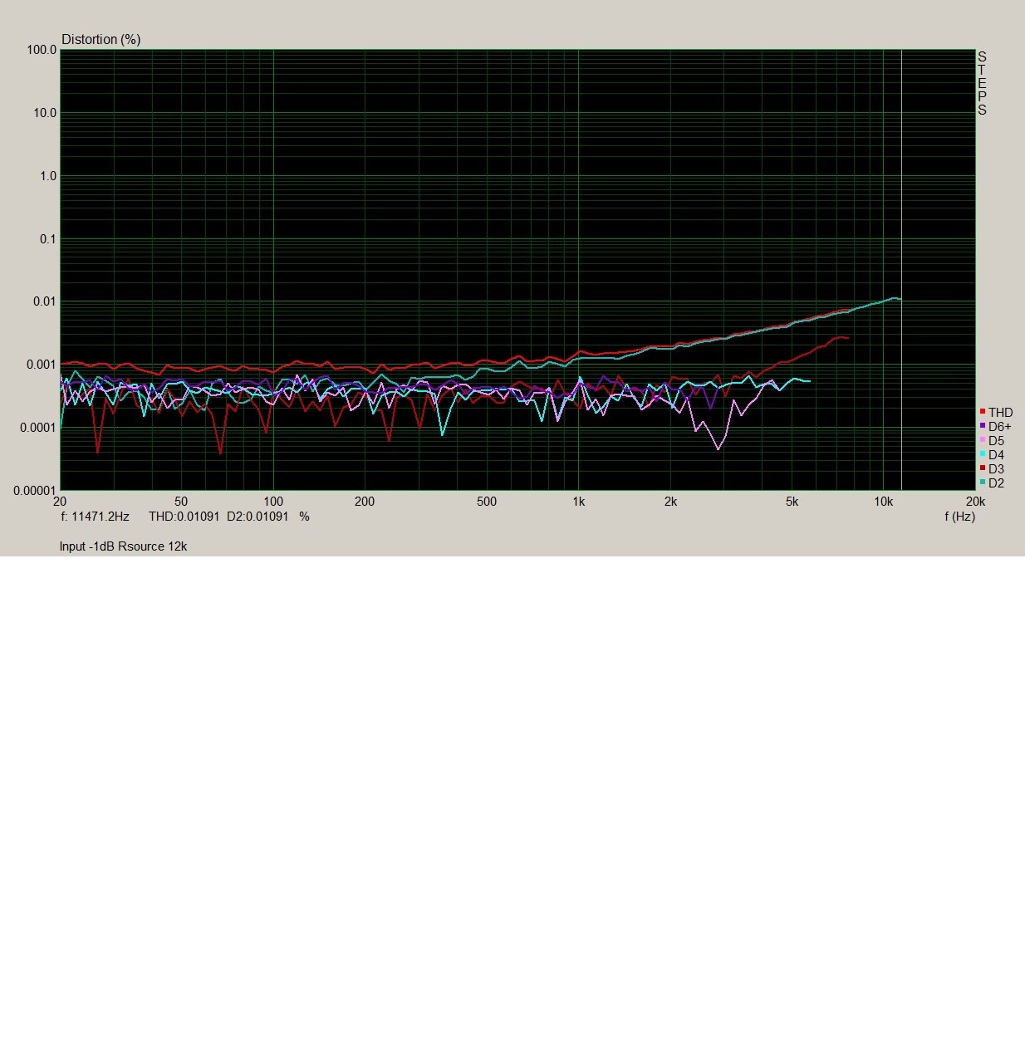Select the D6+ legend label
The height and width of the screenshot is (1063, 1025).
(999, 427)
